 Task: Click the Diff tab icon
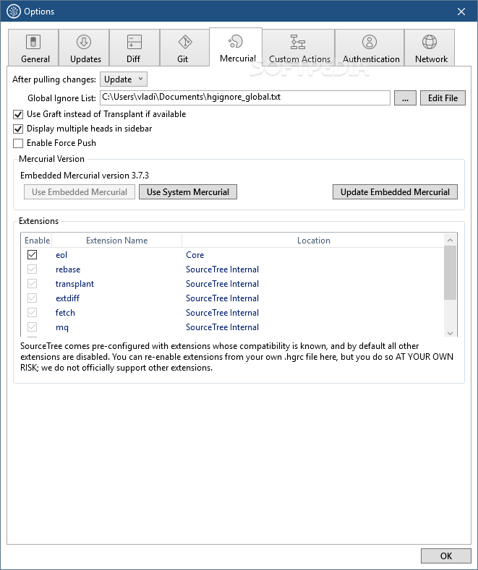134,42
